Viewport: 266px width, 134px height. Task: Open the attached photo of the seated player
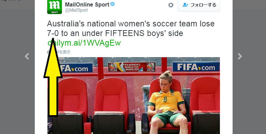[x=134, y=96]
